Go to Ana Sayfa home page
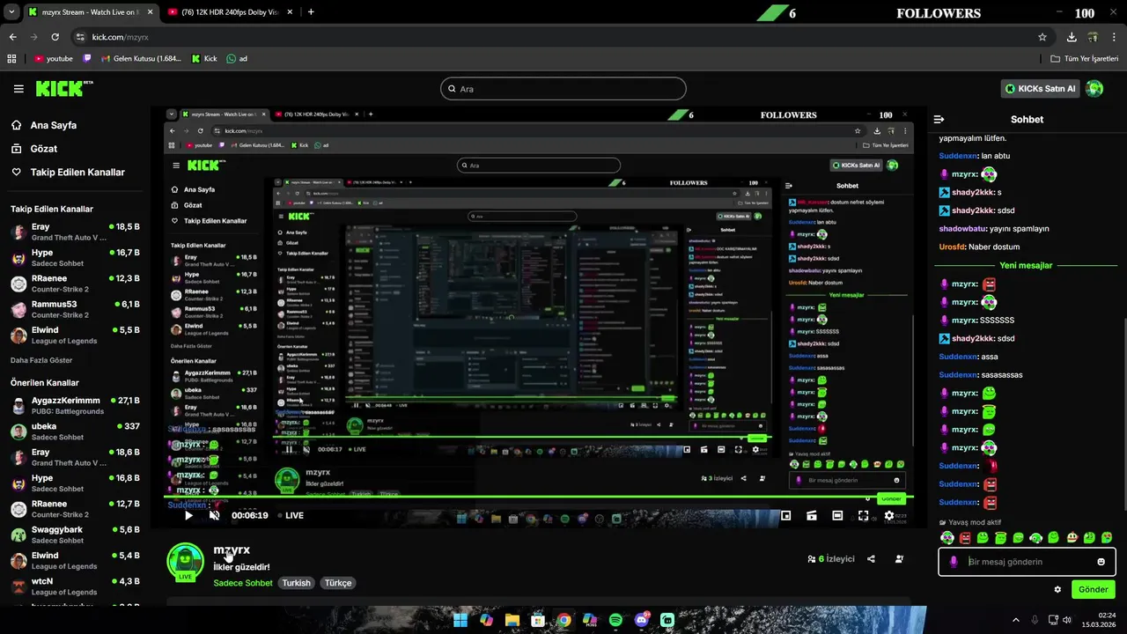 (44, 125)
